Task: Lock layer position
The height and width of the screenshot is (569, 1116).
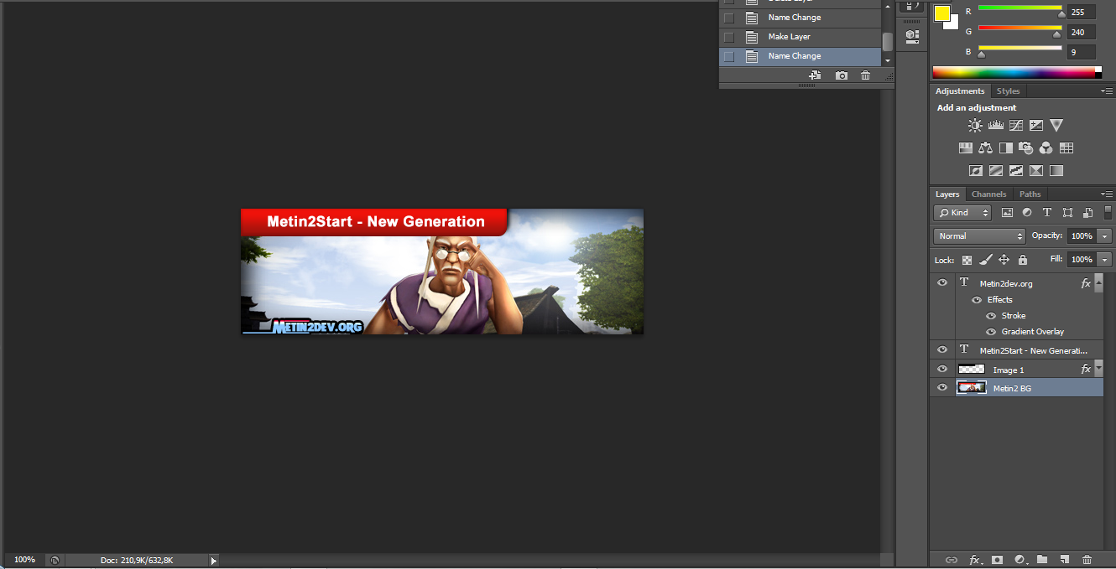Action: point(1004,260)
